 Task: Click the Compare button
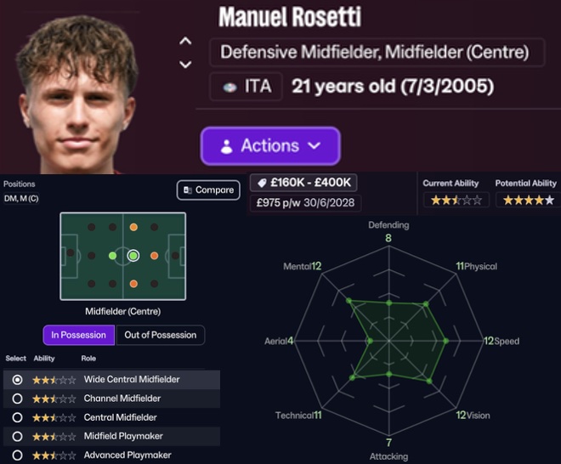(207, 190)
